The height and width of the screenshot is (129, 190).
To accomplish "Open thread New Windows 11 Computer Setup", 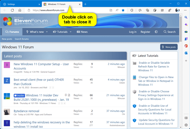I will pos(41,66).
